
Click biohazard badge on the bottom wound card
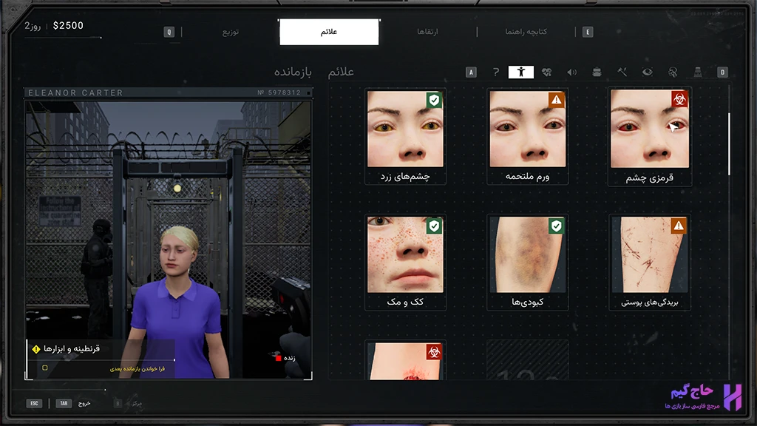coord(434,351)
